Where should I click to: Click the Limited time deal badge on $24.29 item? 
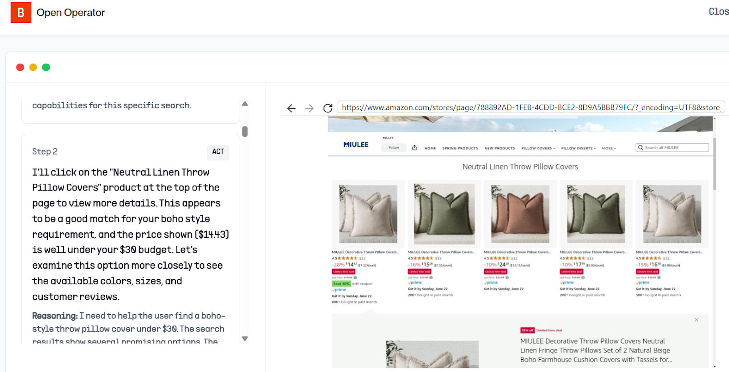pyautogui.click(x=496, y=271)
